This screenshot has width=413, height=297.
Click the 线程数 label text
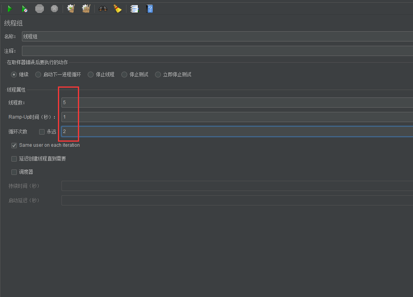pyautogui.click(x=16, y=103)
